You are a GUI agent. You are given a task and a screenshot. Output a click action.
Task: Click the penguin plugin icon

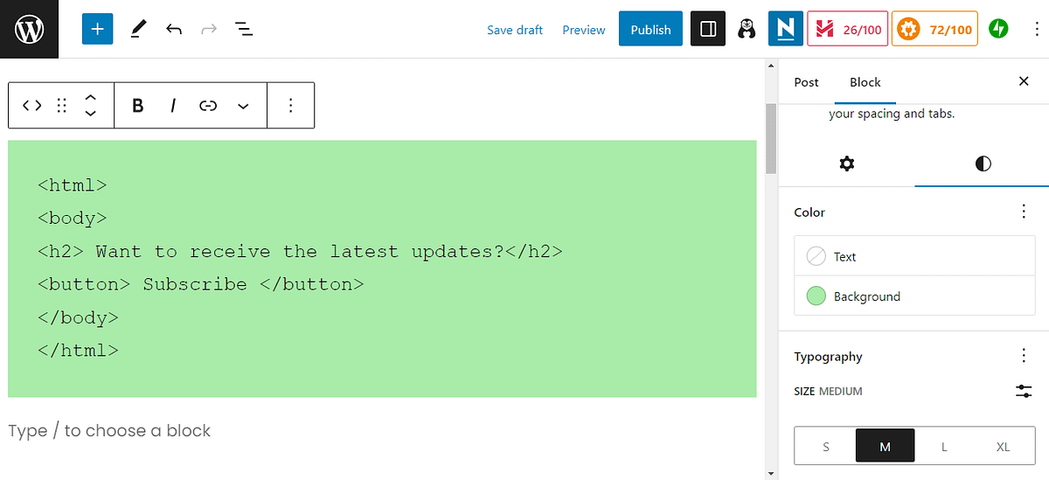pyautogui.click(x=747, y=29)
